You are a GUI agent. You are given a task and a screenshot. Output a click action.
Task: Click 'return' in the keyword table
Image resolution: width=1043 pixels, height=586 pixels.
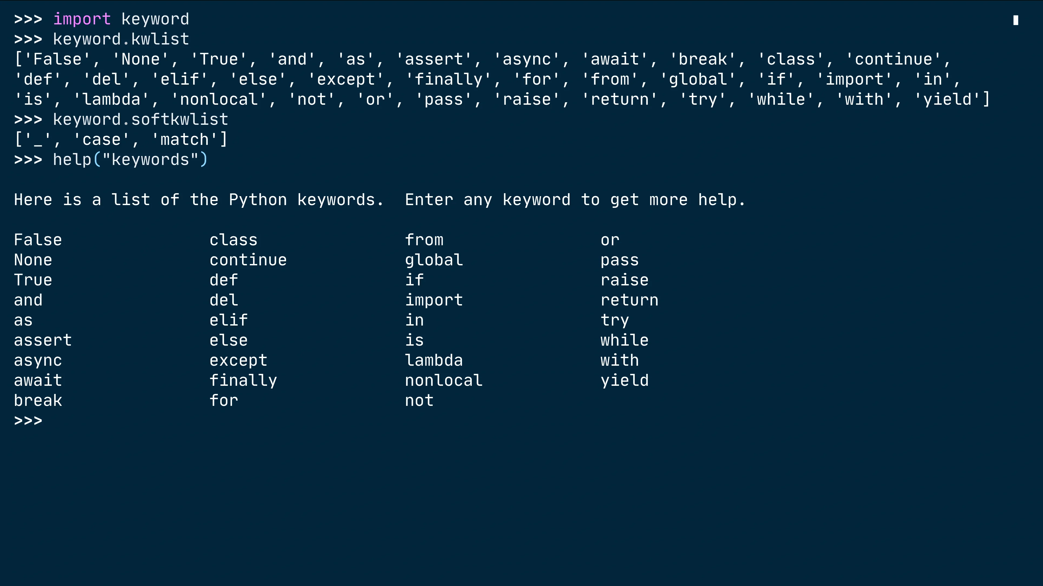tap(629, 300)
